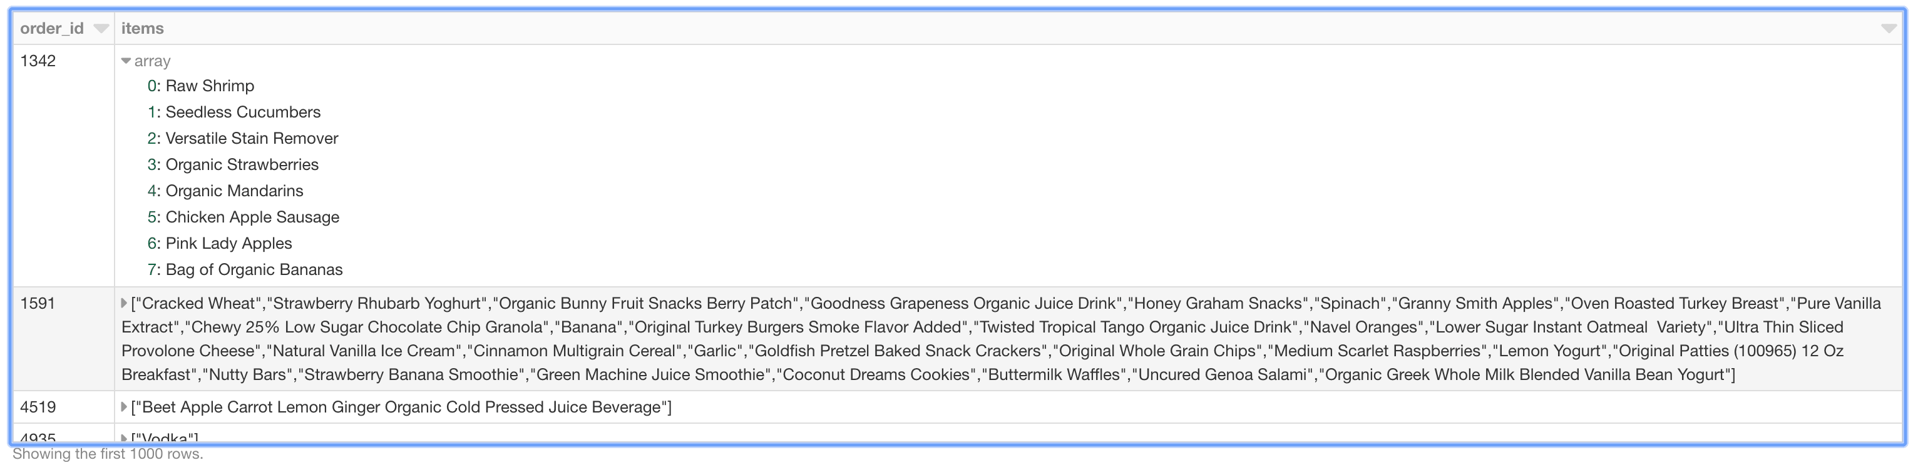Click the order_id column header label
This screenshot has width=1913, height=470.
click(51, 28)
